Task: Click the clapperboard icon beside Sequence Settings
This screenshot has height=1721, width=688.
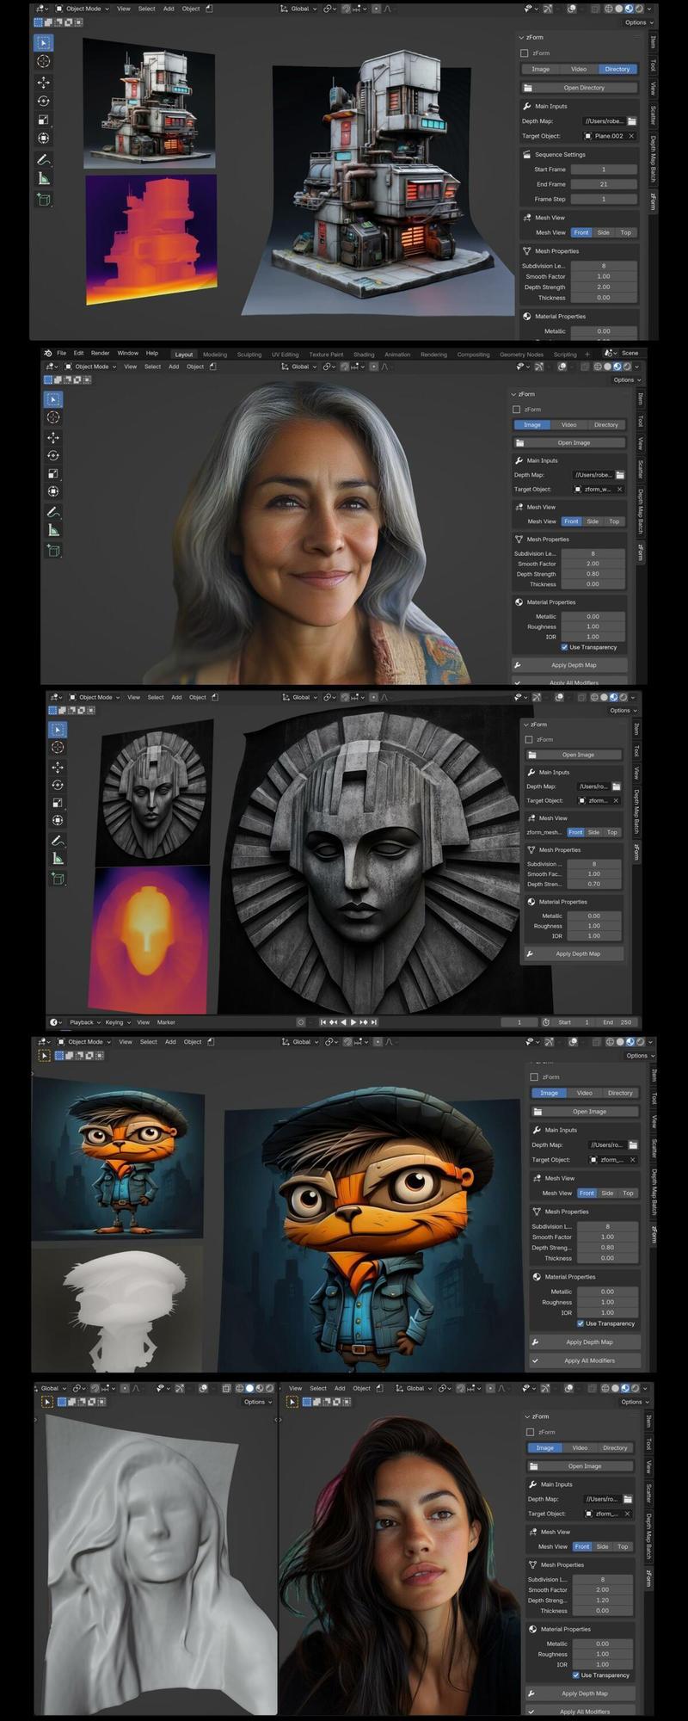Action: [x=526, y=155]
